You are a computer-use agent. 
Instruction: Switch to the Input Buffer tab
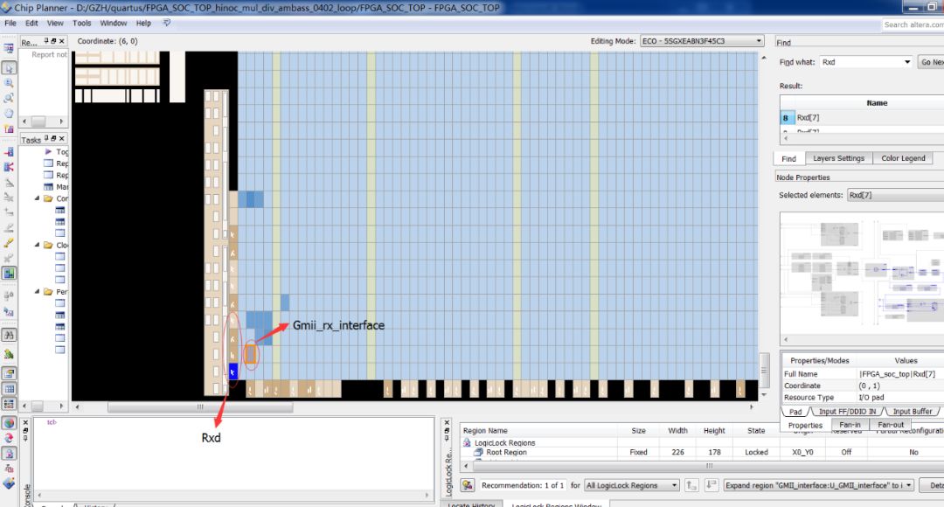pyautogui.click(x=912, y=411)
